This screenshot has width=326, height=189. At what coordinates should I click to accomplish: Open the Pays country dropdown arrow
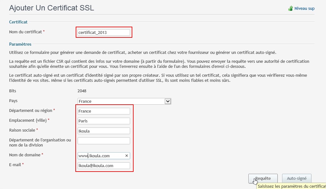point(168,101)
